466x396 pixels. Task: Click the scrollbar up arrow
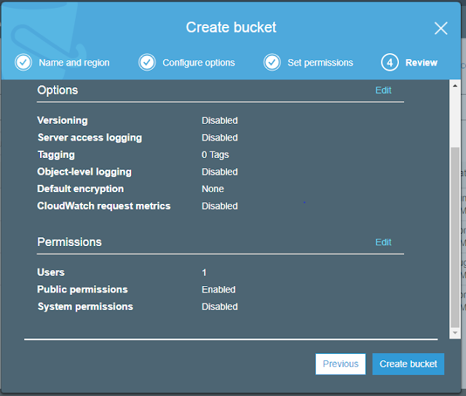[455, 87]
